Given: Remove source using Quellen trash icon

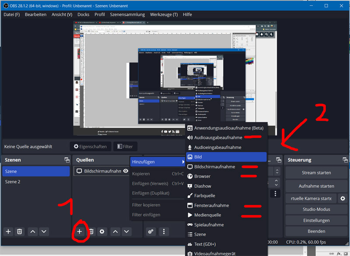Looking at the screenshot, I should click(x=91, y=231).
